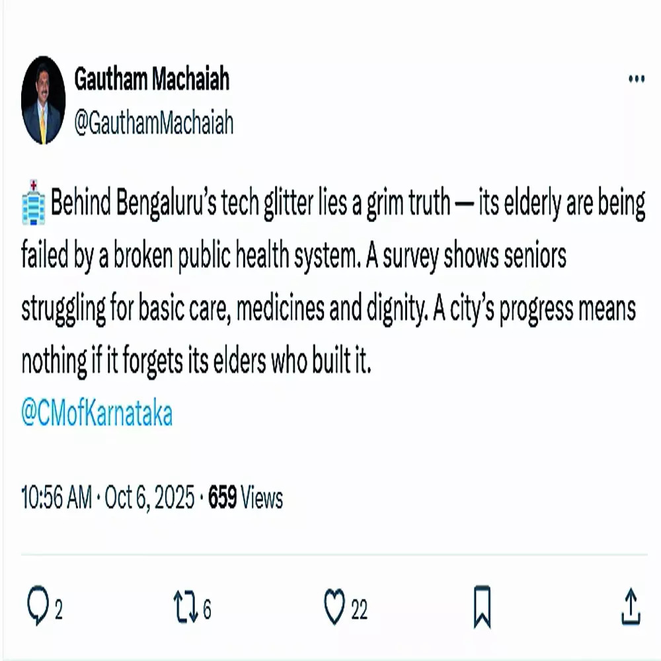Bookmark this post
This screenshot has height=661, width=661.
click(x=483, y=606)
